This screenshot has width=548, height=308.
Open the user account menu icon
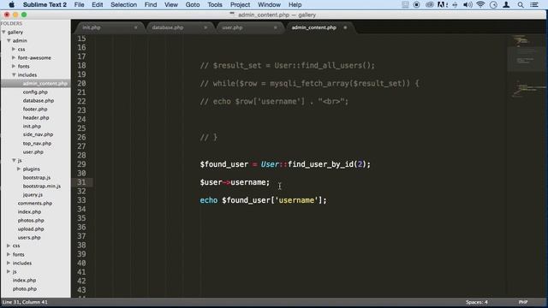(506, 4)
